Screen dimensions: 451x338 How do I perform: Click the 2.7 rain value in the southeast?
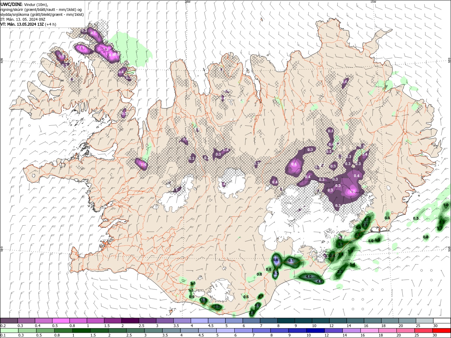367,219
